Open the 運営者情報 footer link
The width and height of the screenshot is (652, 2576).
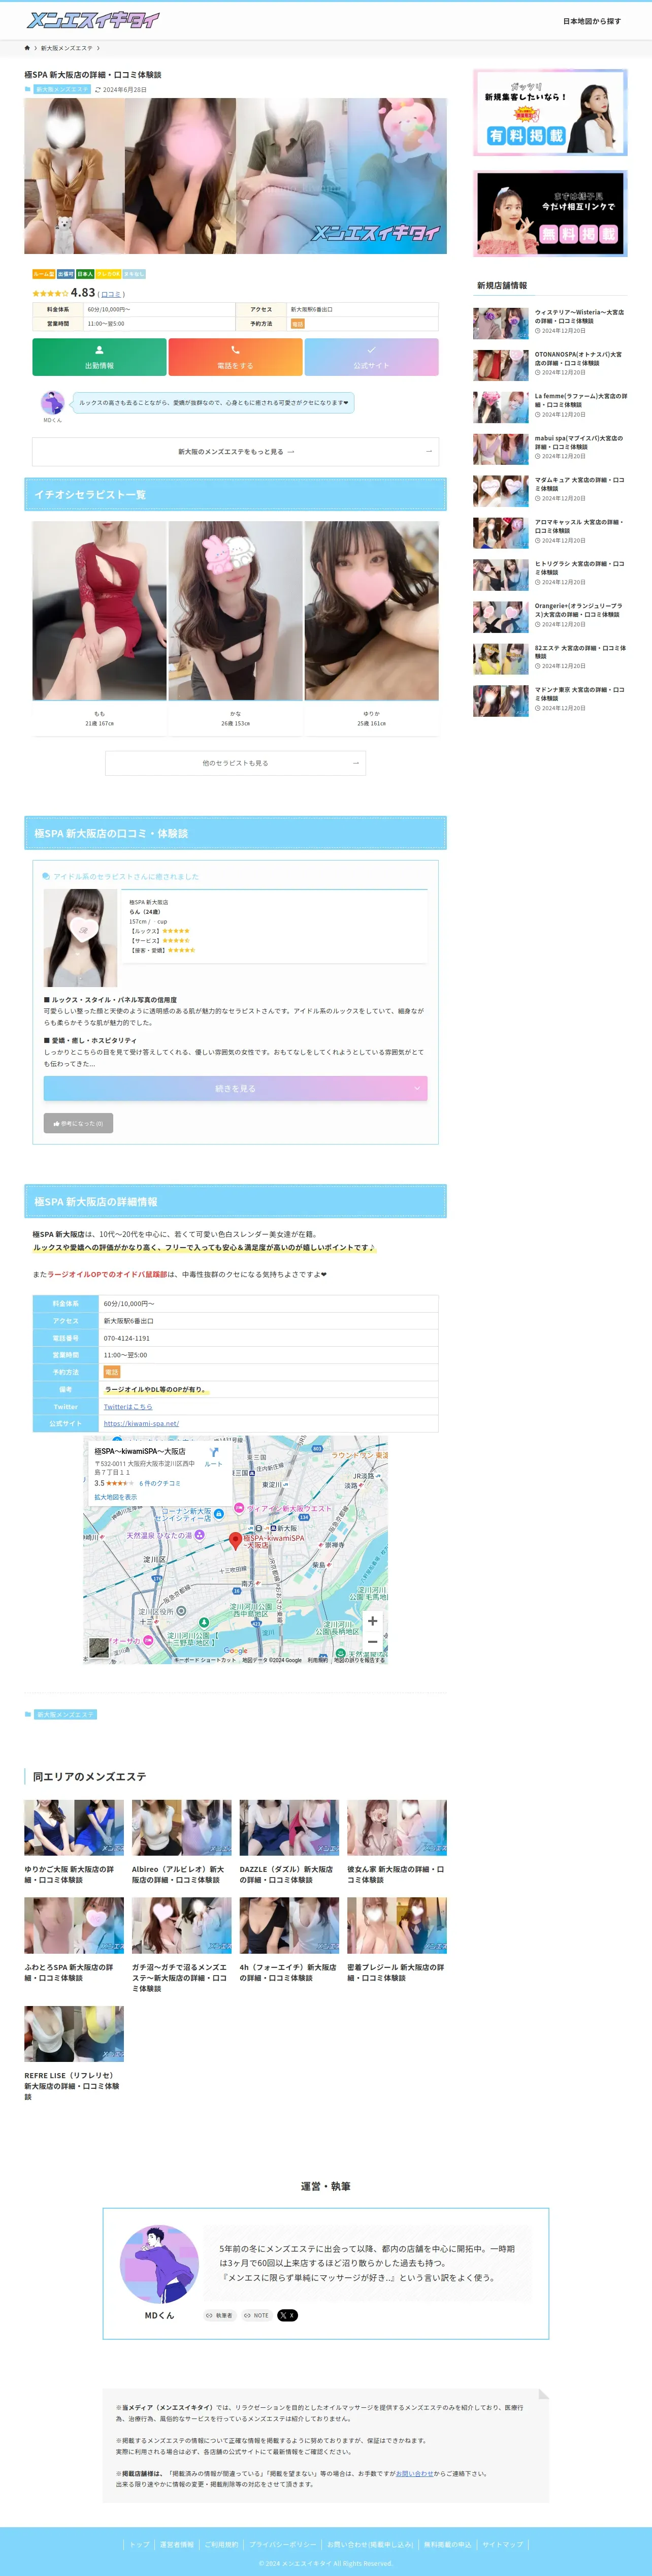click(x=177, y=2544)
